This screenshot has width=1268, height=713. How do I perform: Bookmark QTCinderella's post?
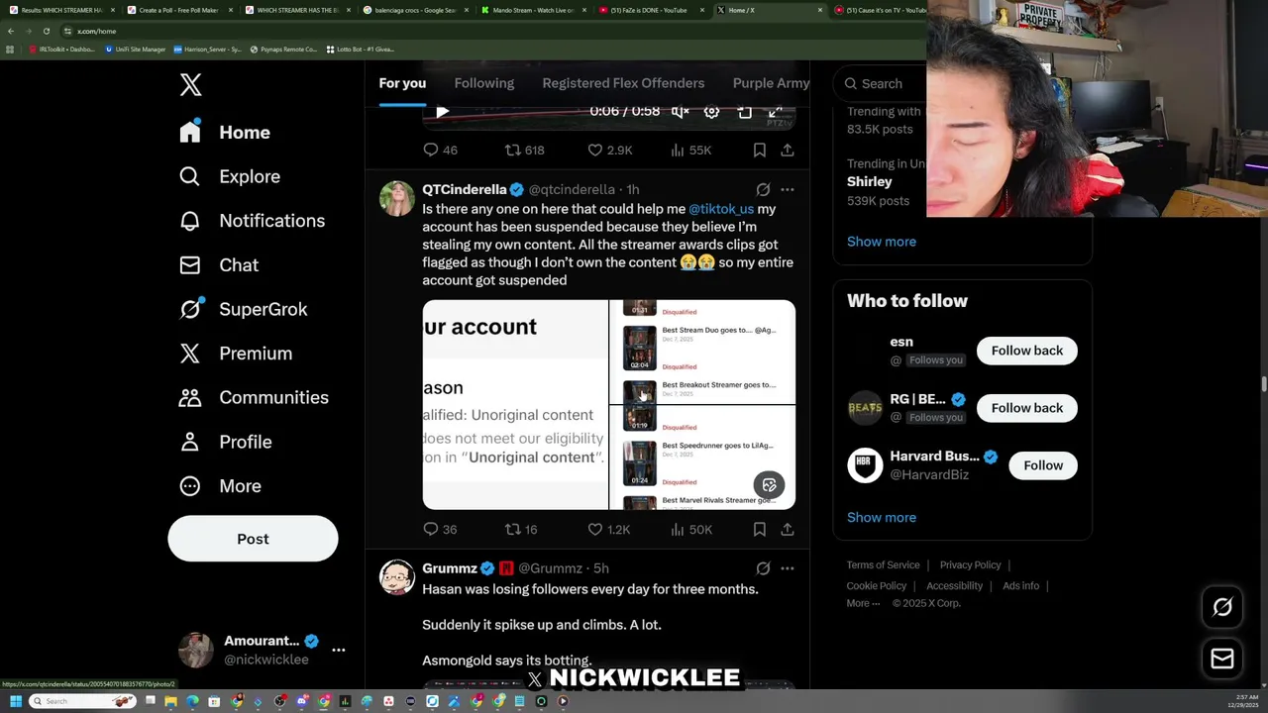[x=759, y=530]
